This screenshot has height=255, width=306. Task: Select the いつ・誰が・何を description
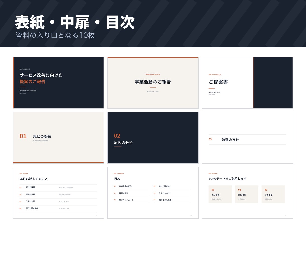click(x=64, y=208)
